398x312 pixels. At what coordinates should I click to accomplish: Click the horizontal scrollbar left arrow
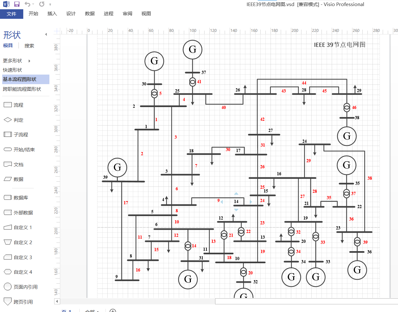tap(57, 301)
